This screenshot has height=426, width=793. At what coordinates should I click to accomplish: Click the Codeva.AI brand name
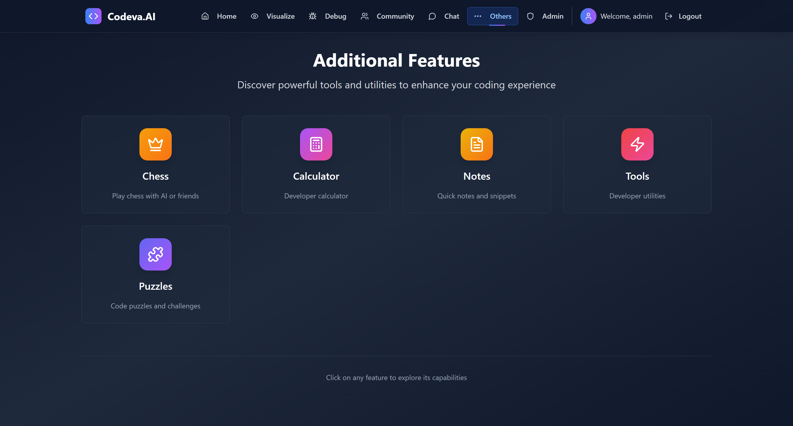131,17
